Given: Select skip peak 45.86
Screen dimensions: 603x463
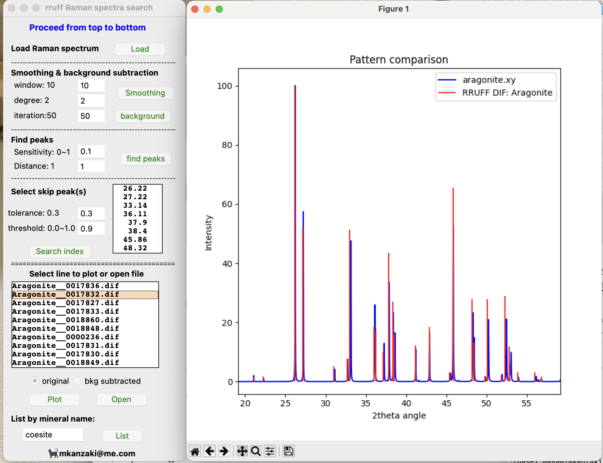Looking at the screenshot, I should [x=135, y=239].
